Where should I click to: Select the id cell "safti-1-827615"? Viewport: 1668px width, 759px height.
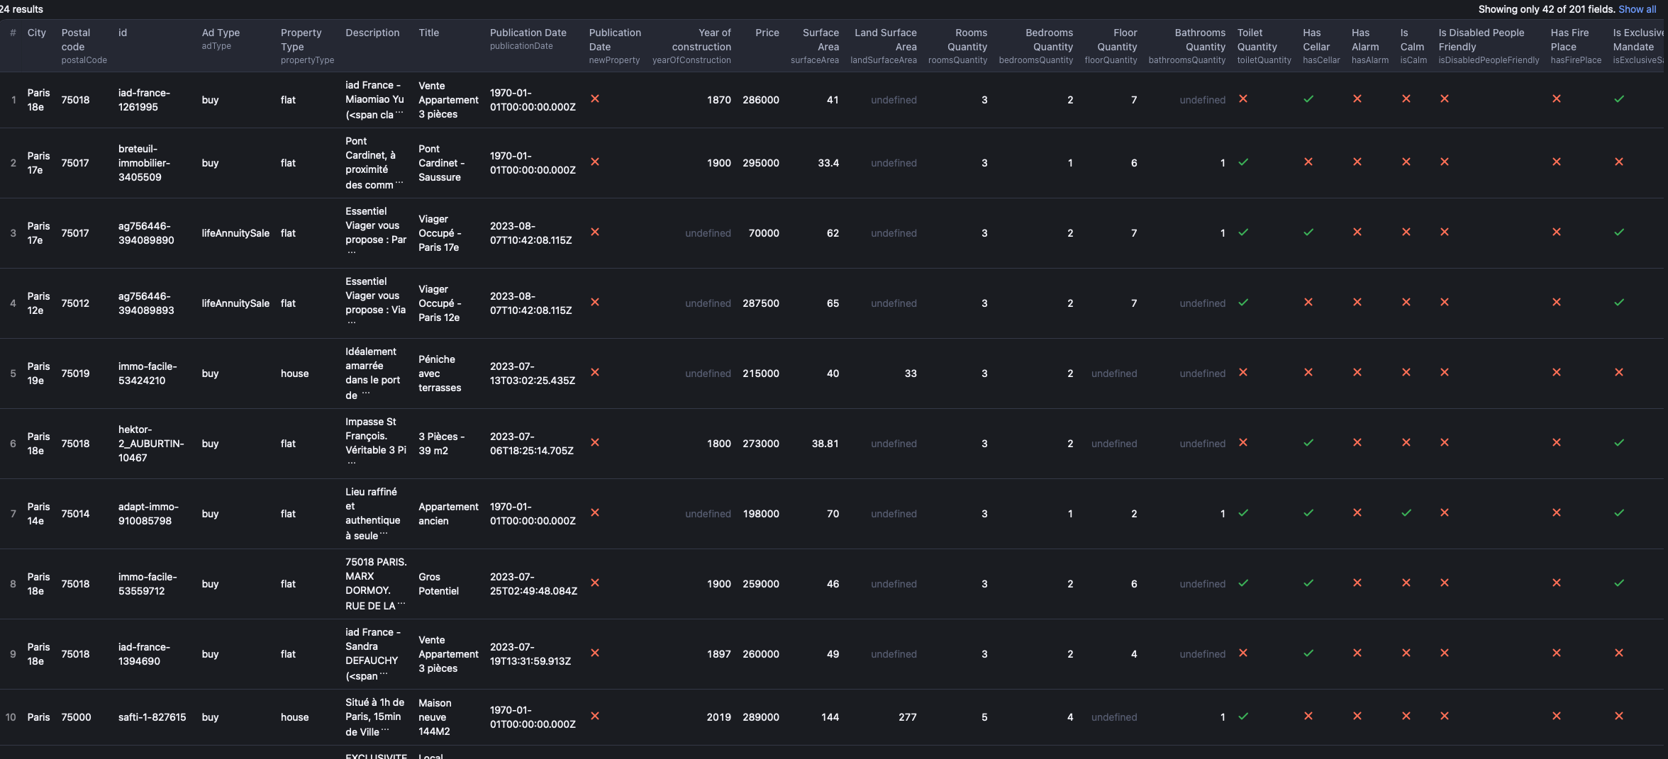(152, 717)
